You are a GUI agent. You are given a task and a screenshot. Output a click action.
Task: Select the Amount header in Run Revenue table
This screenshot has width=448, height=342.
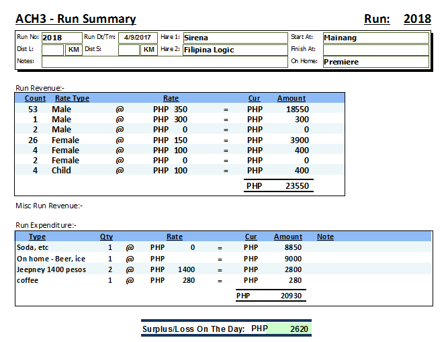pos(291,98)
